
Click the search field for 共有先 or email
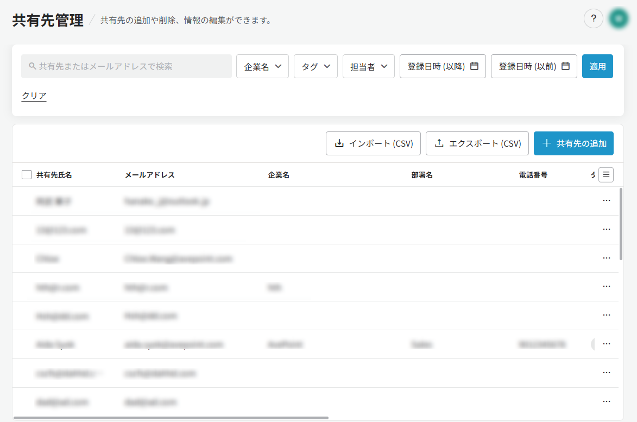[127, 66]
